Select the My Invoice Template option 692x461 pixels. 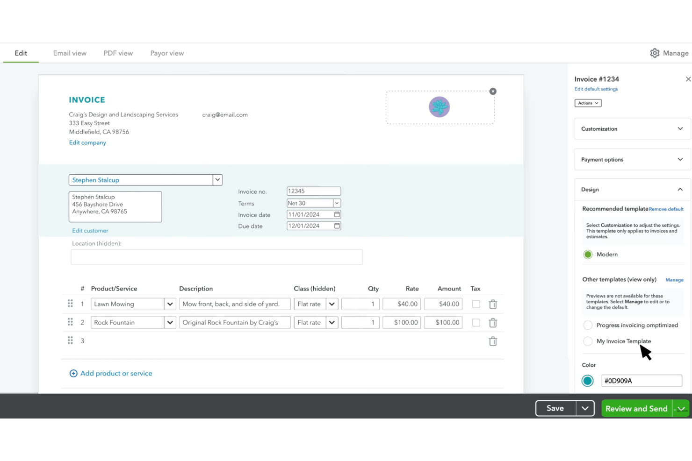pyautogui.click(x=588, y=341)
